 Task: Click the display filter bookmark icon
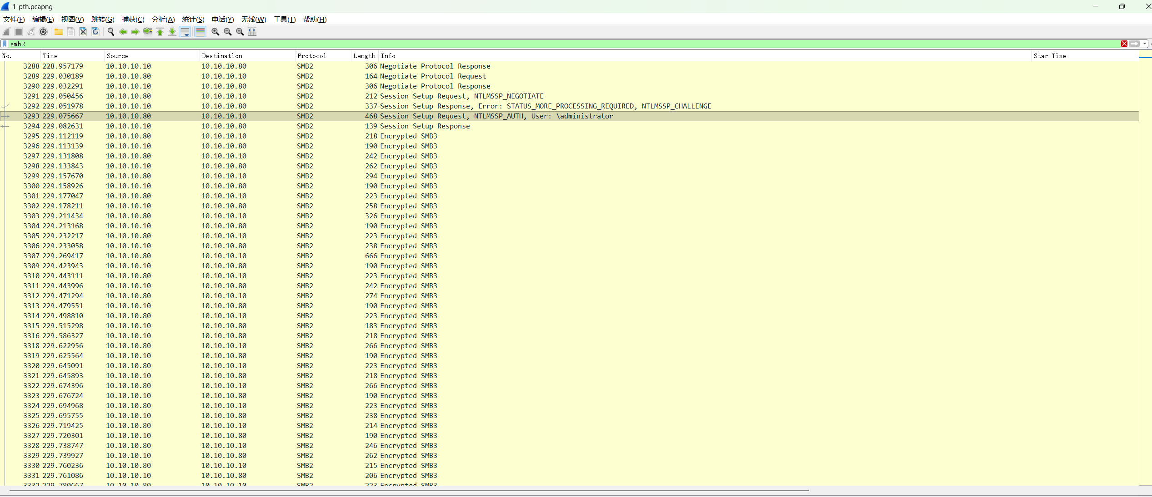(x=5, y=44)
